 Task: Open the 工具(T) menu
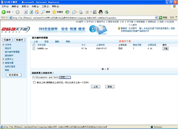coord(45,6)
